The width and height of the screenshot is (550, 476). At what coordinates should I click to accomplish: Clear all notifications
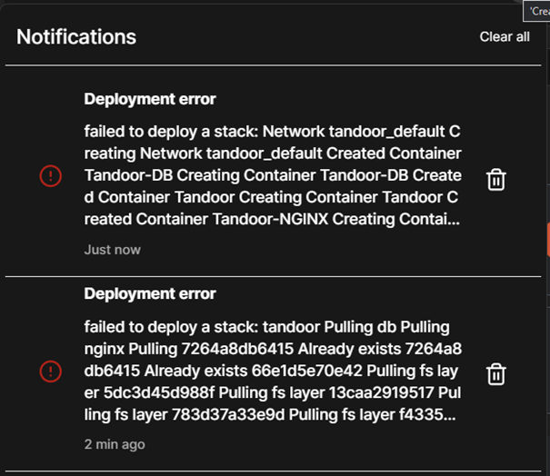tap(505, 37)
